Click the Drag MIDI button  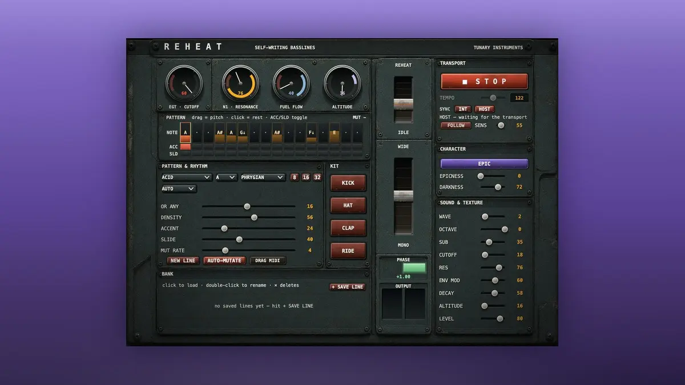(268, 261)
